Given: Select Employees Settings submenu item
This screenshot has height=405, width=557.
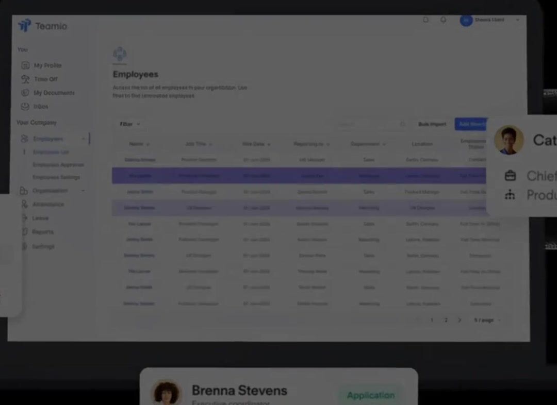Looking at the screenshot, I should click(x=56, y=177).
